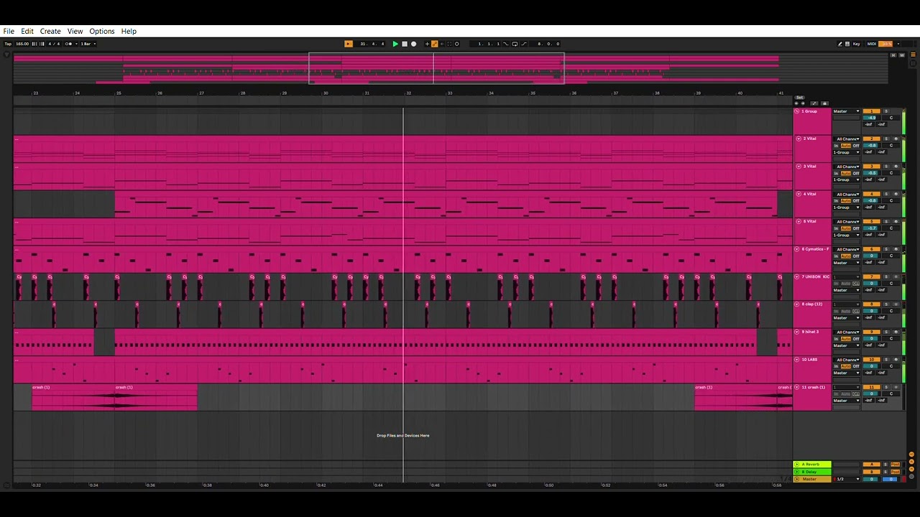920x517 pixels.
Task: Open the Create menu
Action: pyautogui.click(x=50, y=31)
